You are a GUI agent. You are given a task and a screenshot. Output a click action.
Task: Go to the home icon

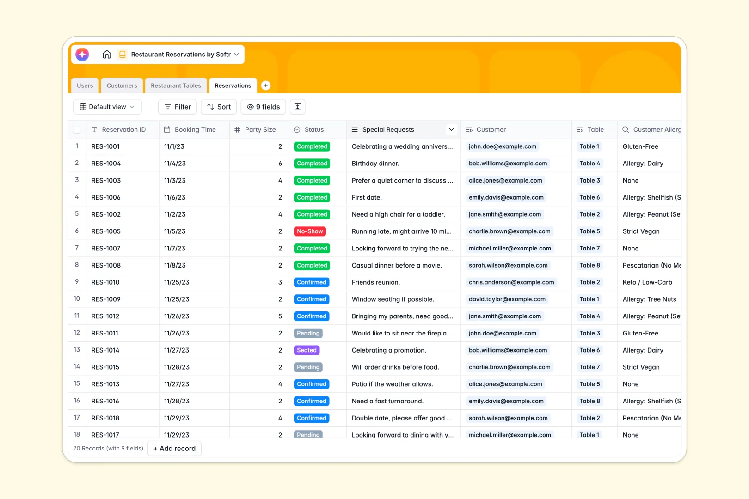(x=107, y=55)
